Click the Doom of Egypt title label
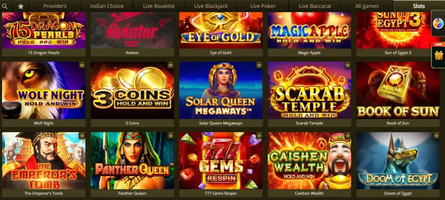Screen dimensions: 445x200 coord(398,193)
